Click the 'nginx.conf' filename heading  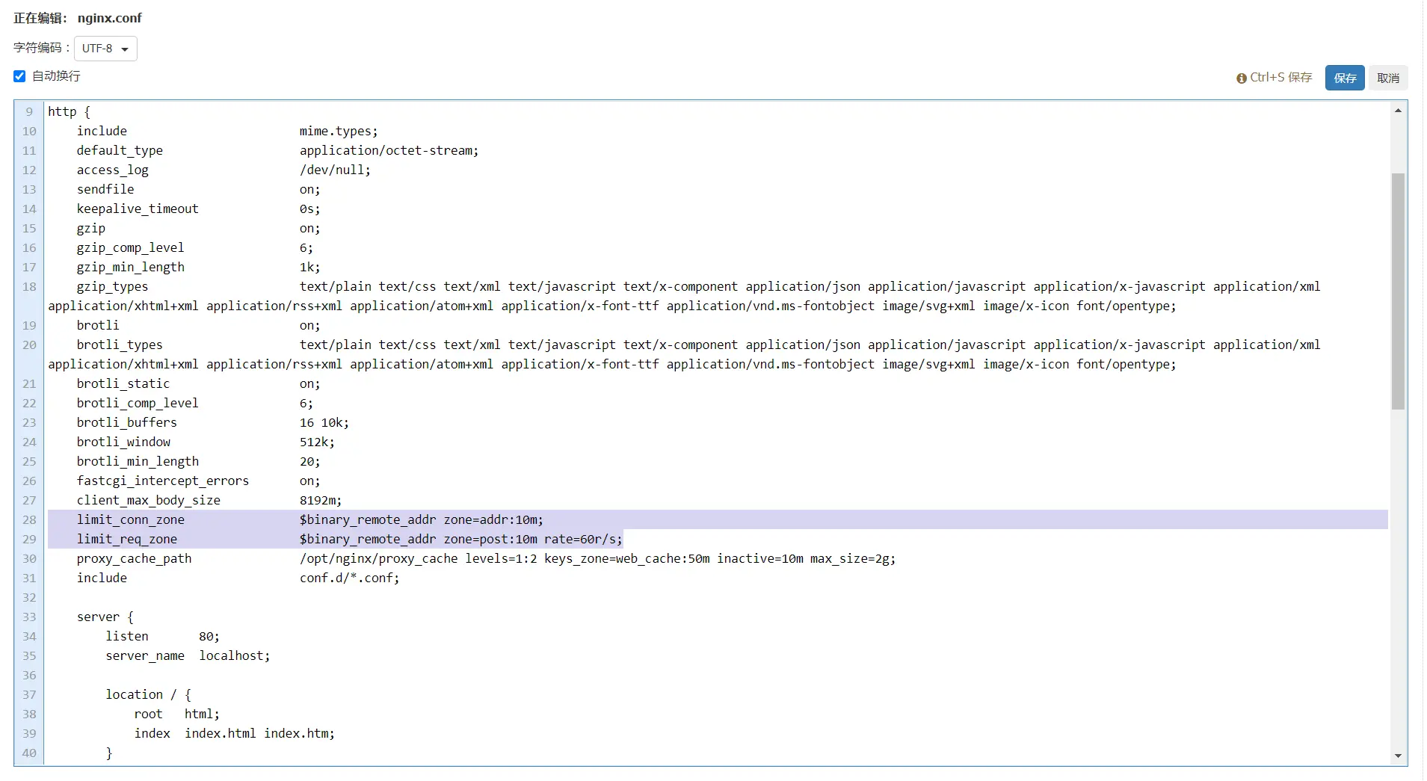click(x=109, y=18)
